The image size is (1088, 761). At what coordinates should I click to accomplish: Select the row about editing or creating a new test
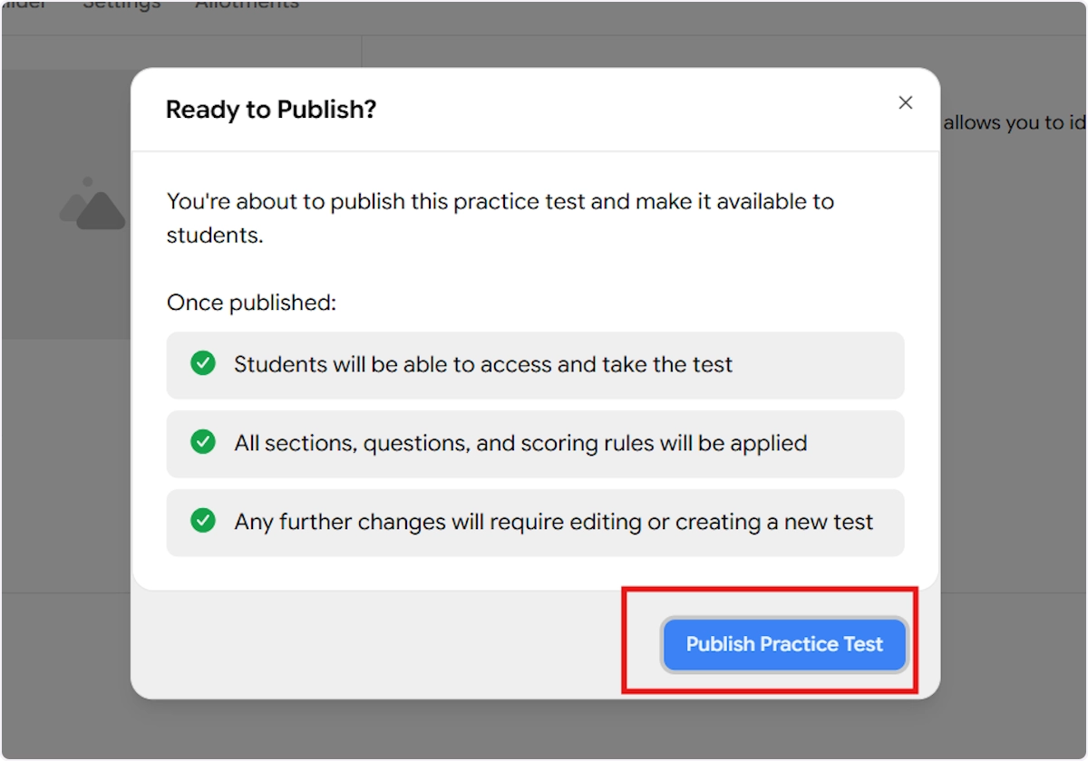click(x=535, y=523)
